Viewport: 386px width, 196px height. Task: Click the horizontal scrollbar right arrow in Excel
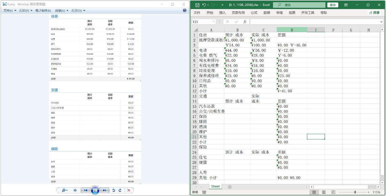tap(378, 187)
